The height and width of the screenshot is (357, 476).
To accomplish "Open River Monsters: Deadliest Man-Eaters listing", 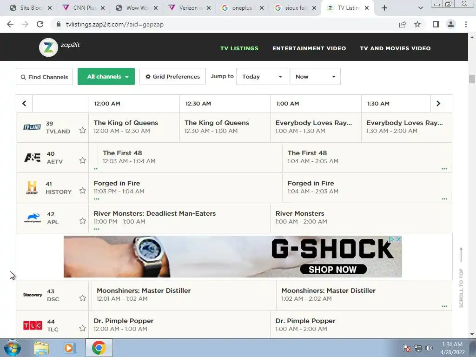I will [179, 218].
